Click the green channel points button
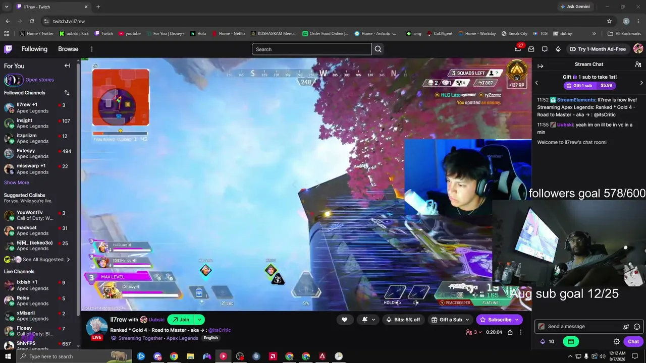 [x=571, y=341]
